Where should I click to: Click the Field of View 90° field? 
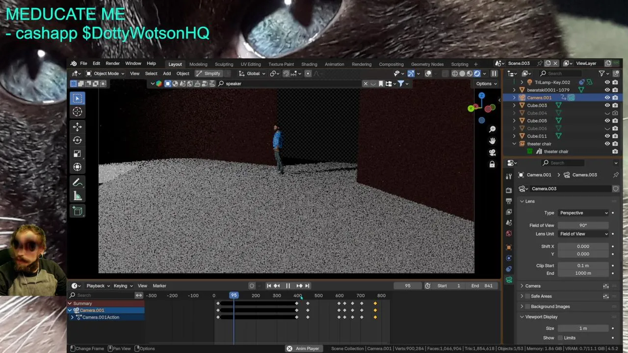click(x=583, y=226)
